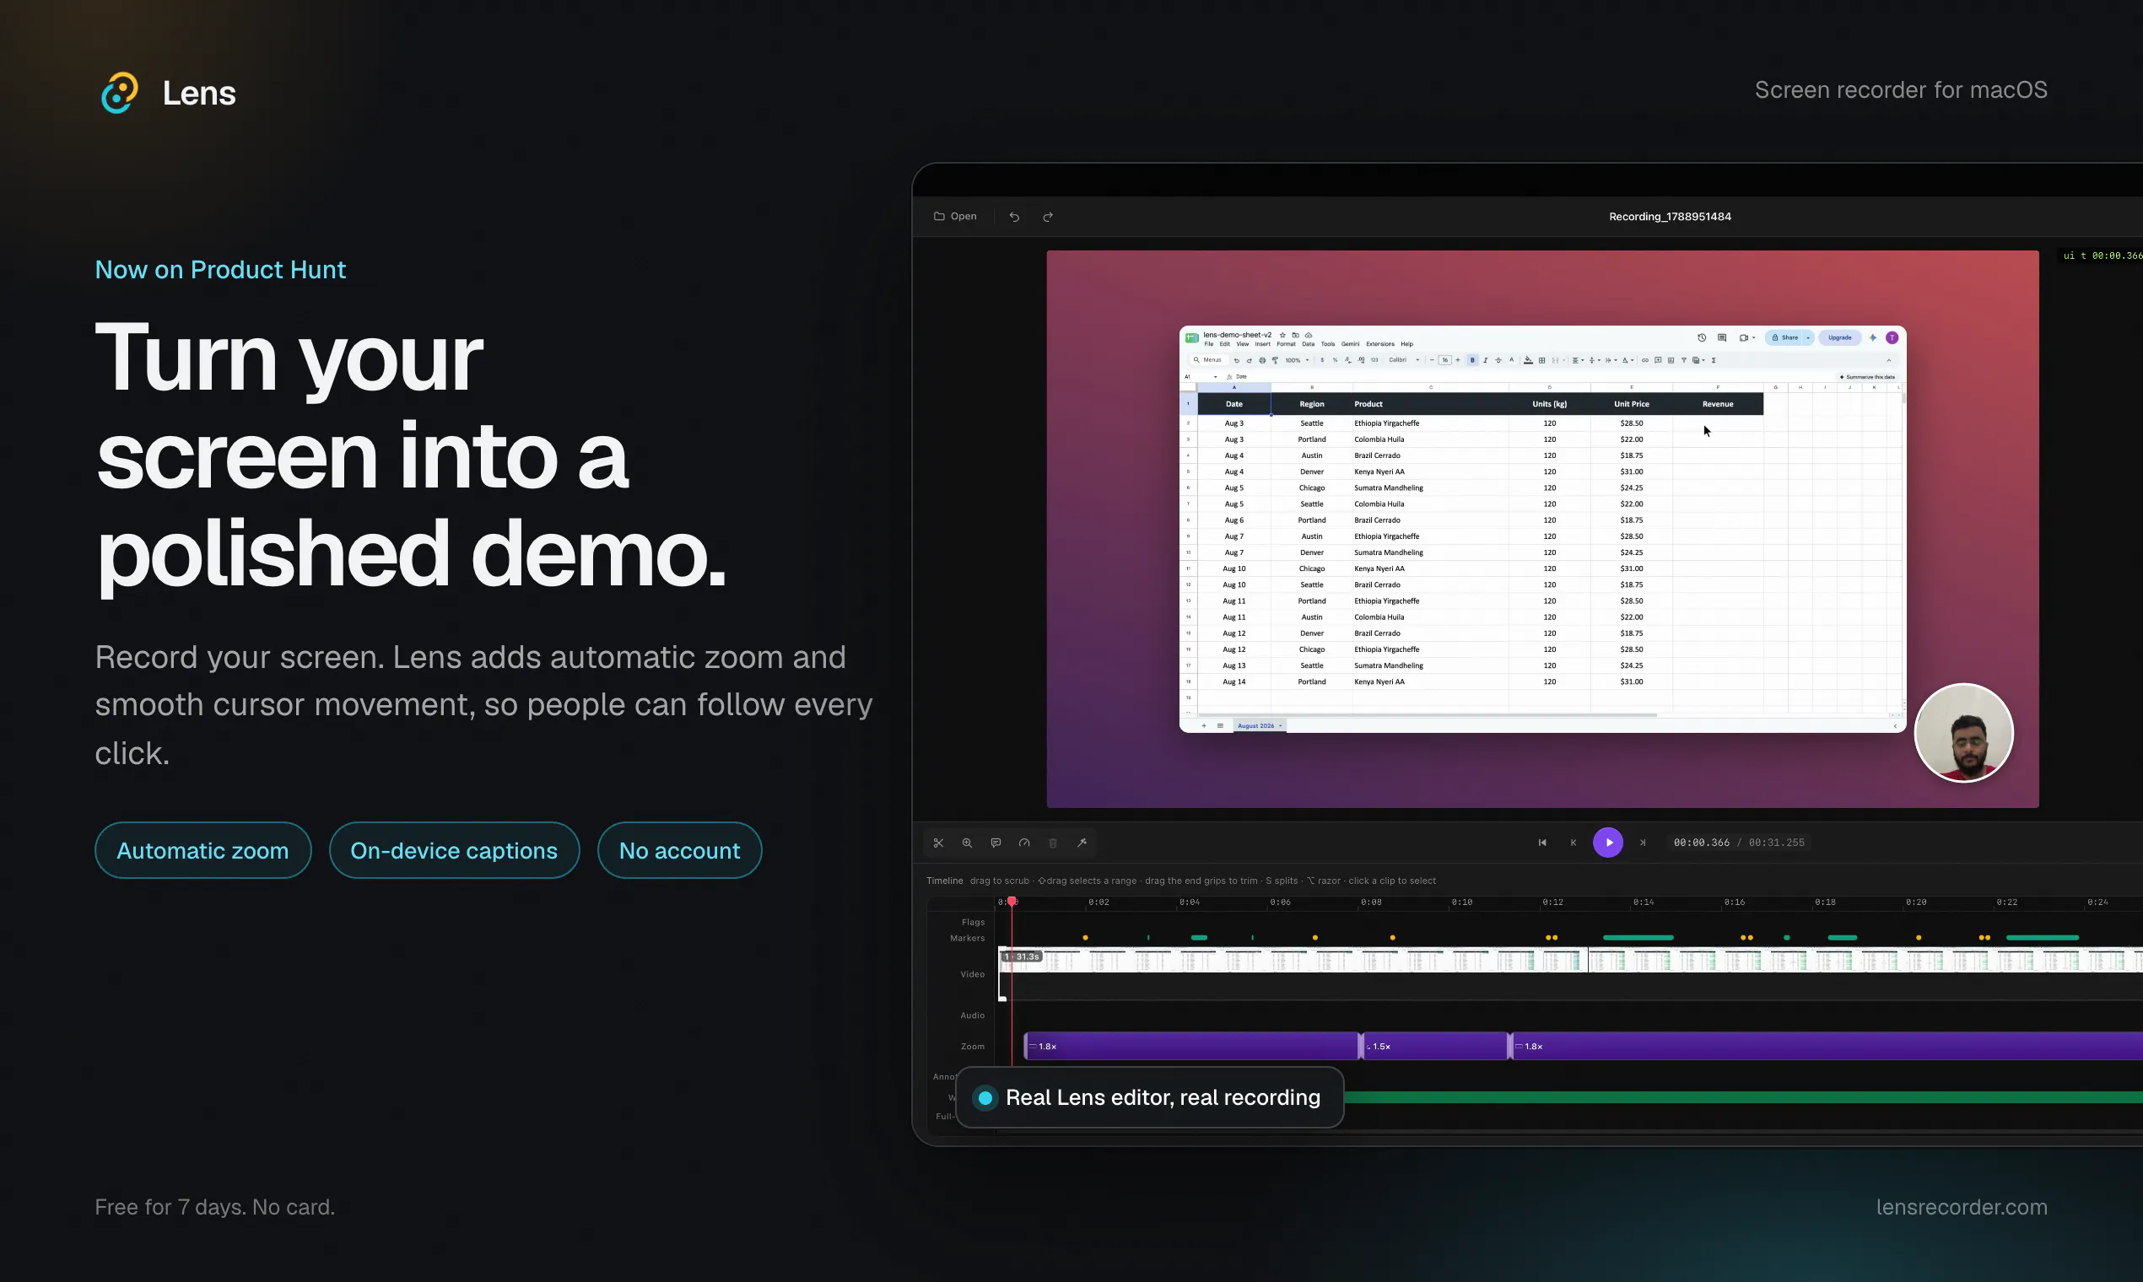Click the font size 16 field
This screenshot has height=1282, width=2143.
(x=1444, y=360)
